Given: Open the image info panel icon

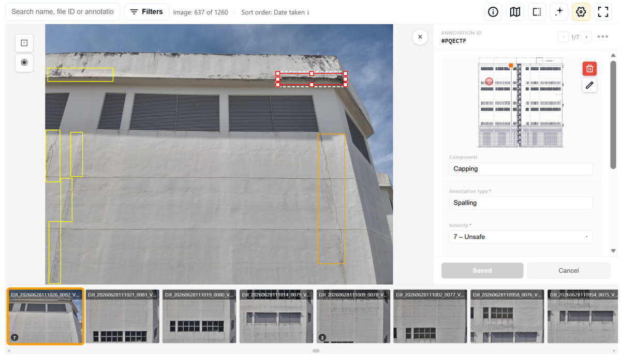Looking at the screenshot, I should click(493, 12).
